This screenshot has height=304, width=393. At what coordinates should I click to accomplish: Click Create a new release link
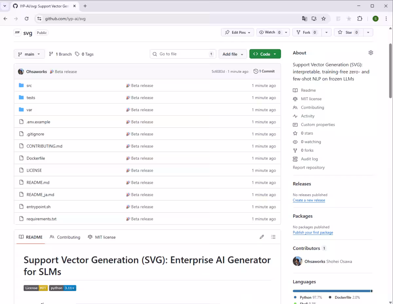tap(309, 200)
